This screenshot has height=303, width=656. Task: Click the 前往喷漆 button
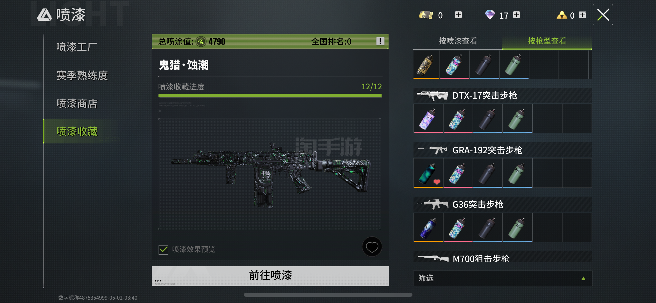270,276
